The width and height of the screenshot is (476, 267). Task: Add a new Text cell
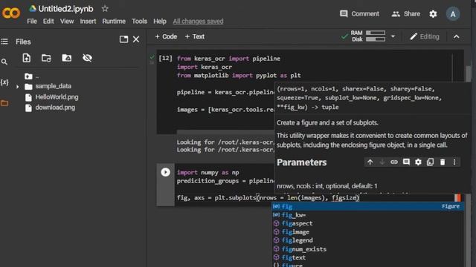click(x=195, y=36)
